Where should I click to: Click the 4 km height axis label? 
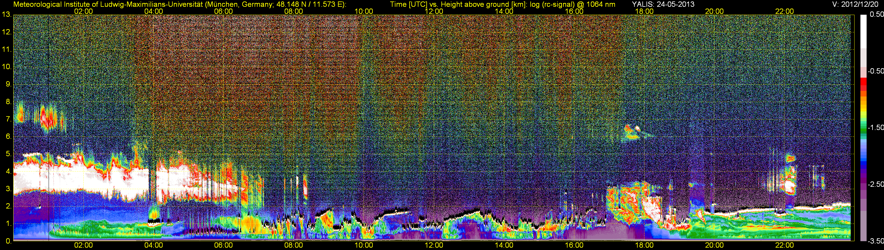tap(9, 171)
